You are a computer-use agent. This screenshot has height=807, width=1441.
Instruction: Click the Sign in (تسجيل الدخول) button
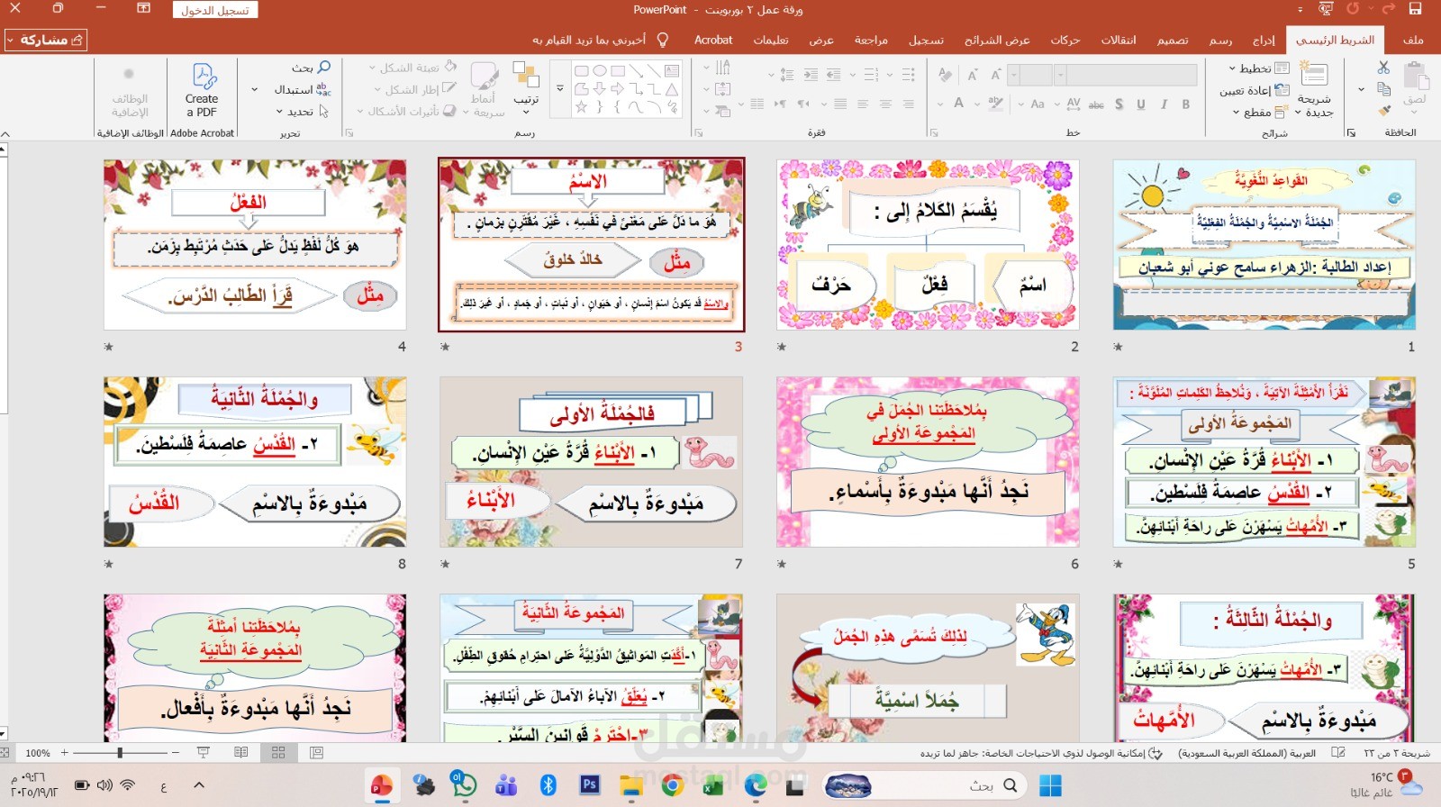tap(215, 10)
